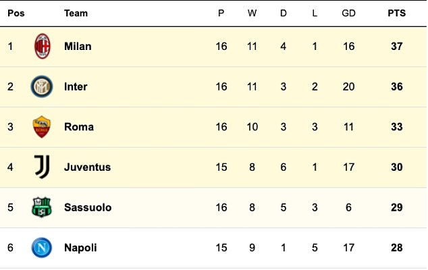Click the AC Milan club crest

click(42, 47)
